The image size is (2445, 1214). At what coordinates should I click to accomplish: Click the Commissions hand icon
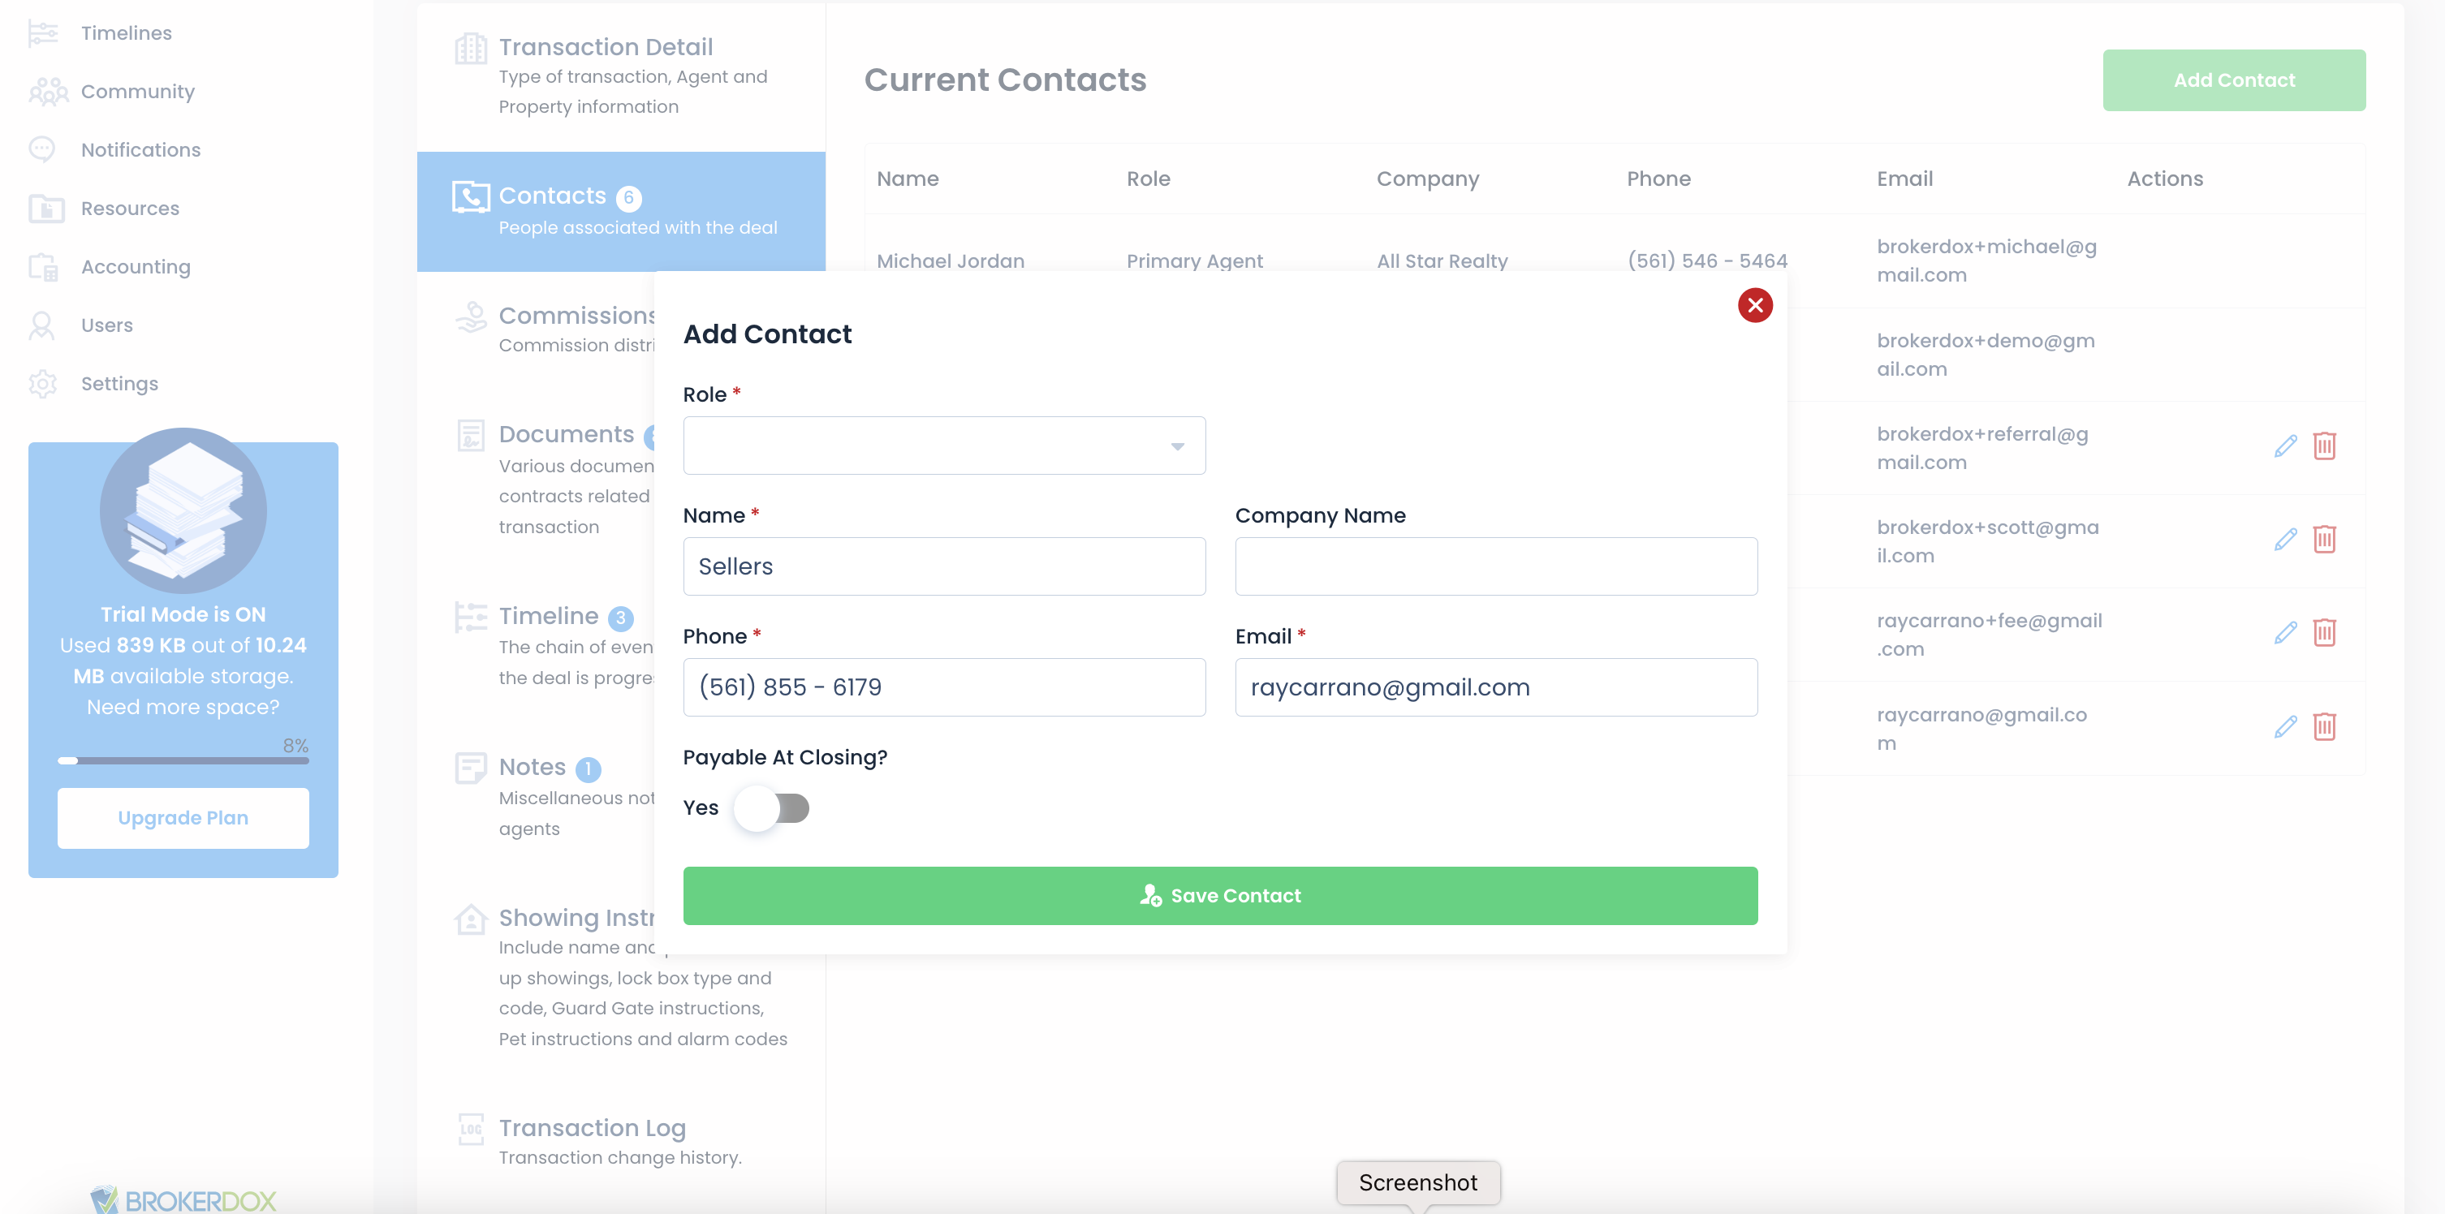click(471, 316)
